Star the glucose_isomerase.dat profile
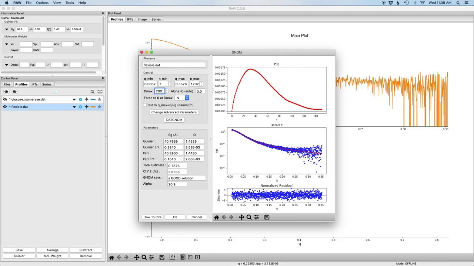Viewport: 474px width, 266px height. point(99,99)
